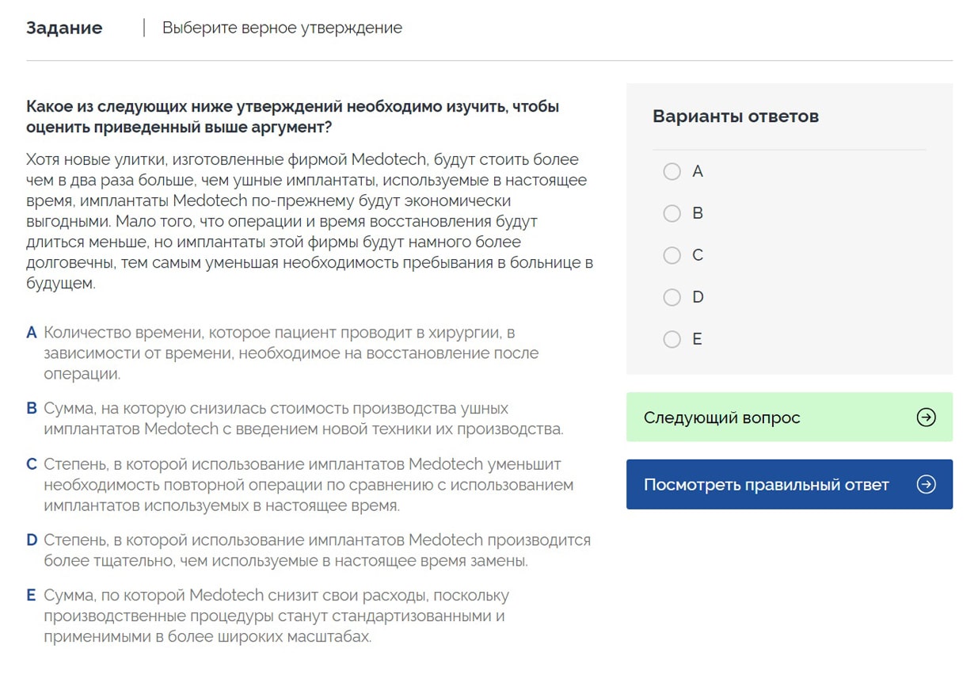Click the blue D marker beside answer option D
This screenshot has width=978, height=675.
[x=32, y=540]
